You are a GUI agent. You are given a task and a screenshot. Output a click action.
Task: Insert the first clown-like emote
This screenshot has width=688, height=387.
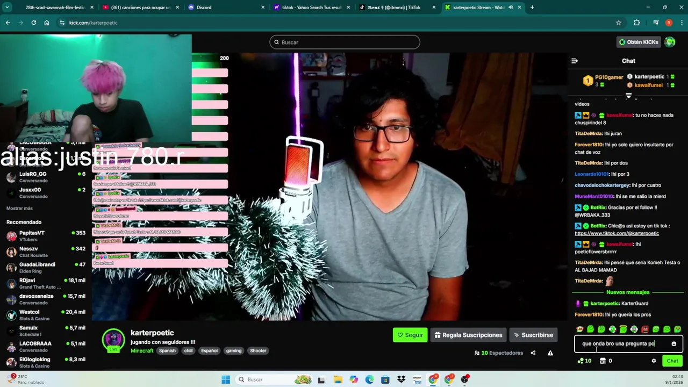coord(579,329)
